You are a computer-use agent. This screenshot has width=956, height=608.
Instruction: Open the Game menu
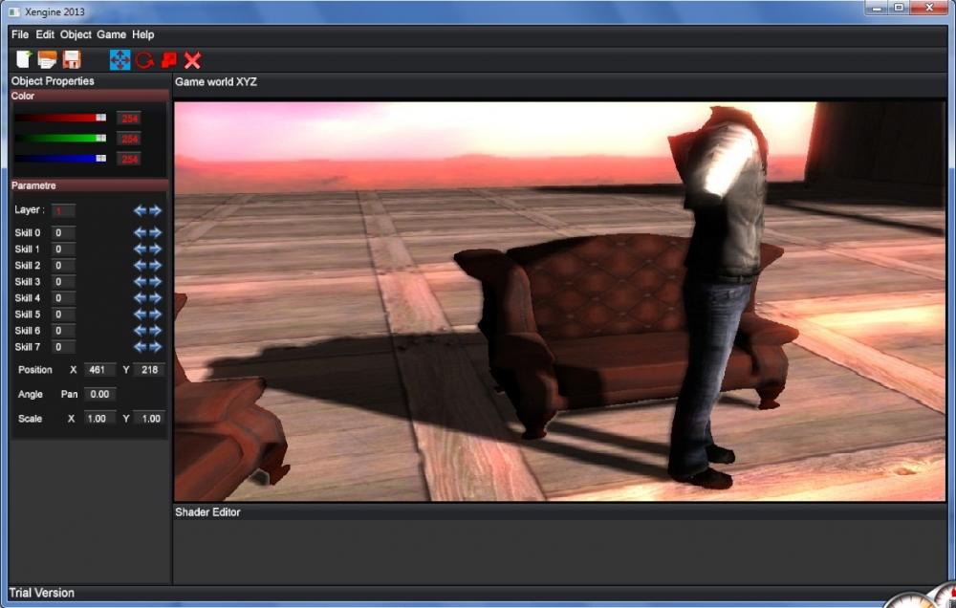coord(112,34)
